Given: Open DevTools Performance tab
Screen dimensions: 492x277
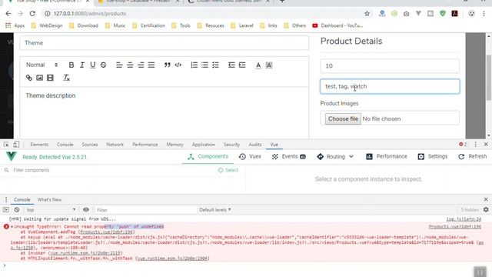Looking at the screenshot, I should (145, 145).
